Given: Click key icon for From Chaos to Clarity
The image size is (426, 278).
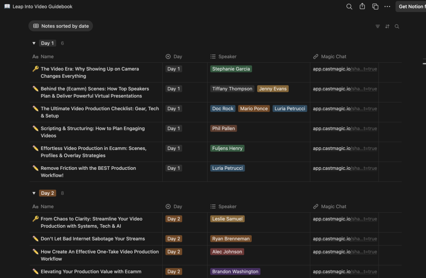Looking at the screenshot, I should pyautogui.click(x=35, y=219).
